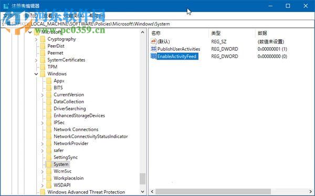Expand the IPSec tree node
This screenshot has height=196, width=315.
tap(43, 123)
